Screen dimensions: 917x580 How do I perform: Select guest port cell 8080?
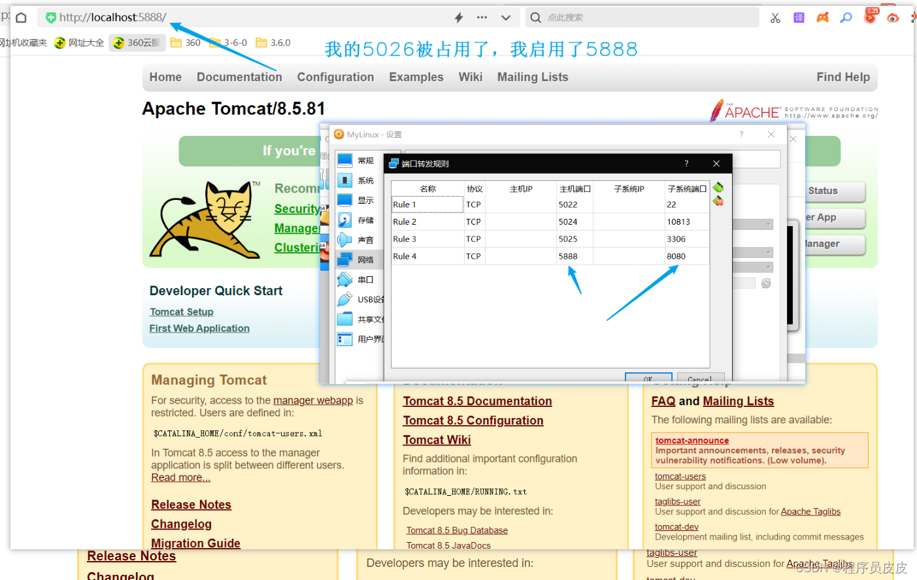pos(687,256)
